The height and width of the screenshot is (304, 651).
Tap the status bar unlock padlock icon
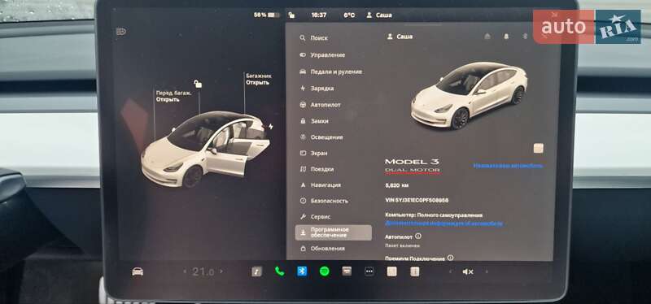[x=291, y=15]
